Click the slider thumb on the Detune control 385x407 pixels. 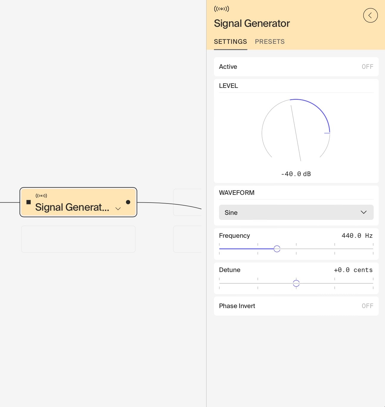point(296,283)
